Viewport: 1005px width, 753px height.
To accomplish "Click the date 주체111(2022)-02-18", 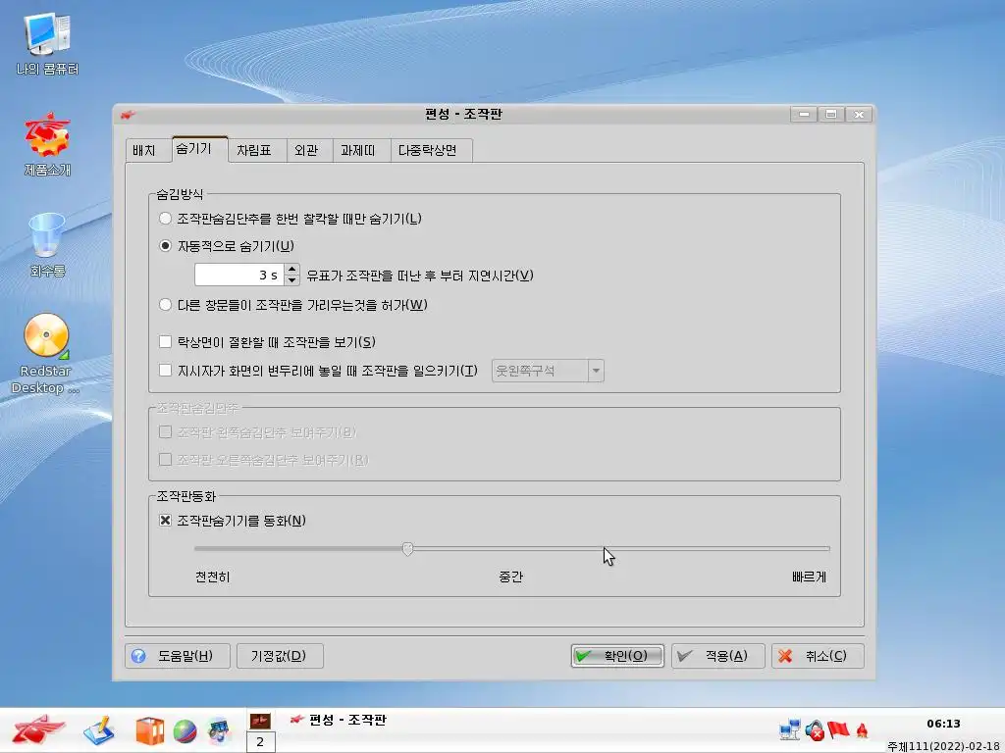I will coord(945,746).
